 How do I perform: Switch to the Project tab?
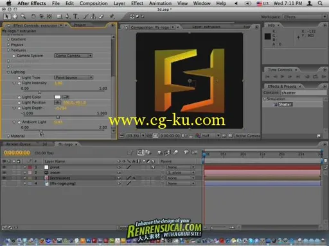[x=80, y=25]
